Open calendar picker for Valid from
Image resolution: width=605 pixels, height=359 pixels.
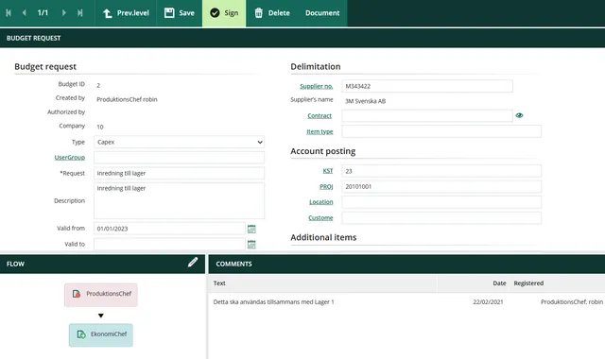(x=251, y=229)
